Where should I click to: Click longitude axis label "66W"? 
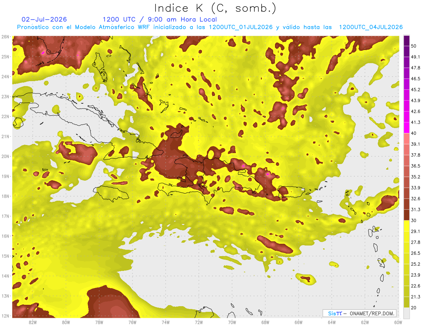pyautogui.click(x=298, y=322)
